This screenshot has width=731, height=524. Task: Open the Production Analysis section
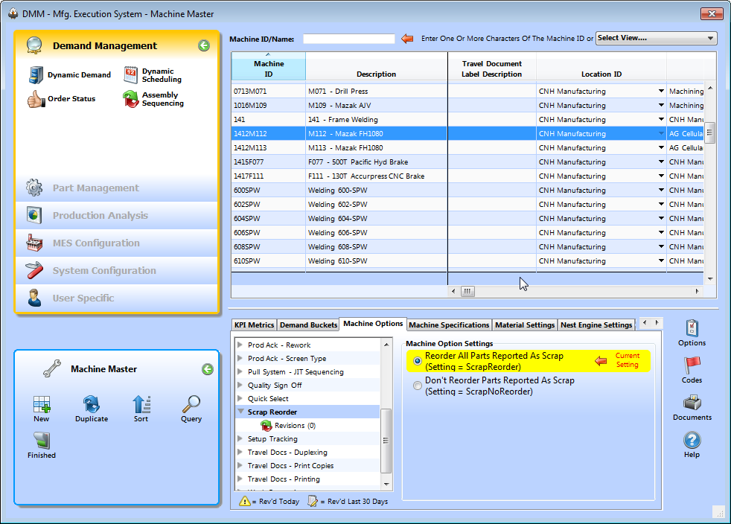[x=117, y=215]
